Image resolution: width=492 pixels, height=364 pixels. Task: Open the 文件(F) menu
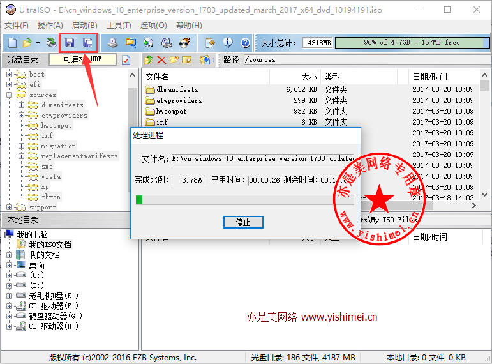[17, 26]
